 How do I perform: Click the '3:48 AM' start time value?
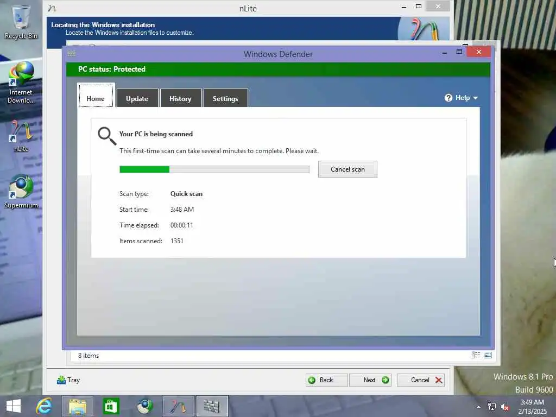click(182, 210)
